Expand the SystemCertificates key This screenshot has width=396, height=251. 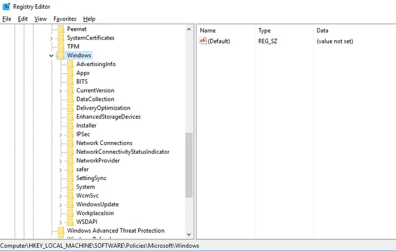coord(52,38)
